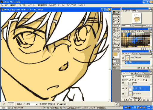Switch to Quick Mask mode

coord(118,61)
